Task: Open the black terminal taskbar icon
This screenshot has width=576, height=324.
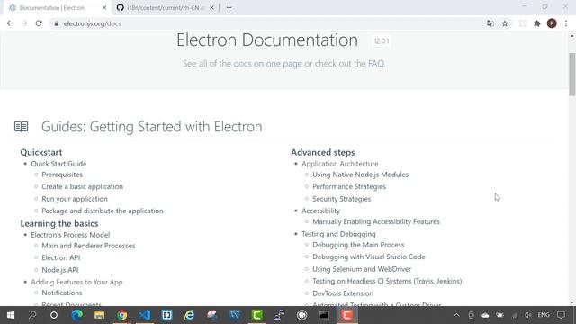Action: click(324, 315)
